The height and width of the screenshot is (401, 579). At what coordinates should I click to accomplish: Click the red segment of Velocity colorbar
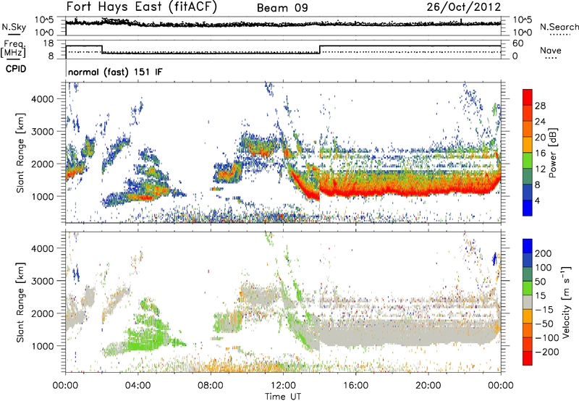(528, 358)
